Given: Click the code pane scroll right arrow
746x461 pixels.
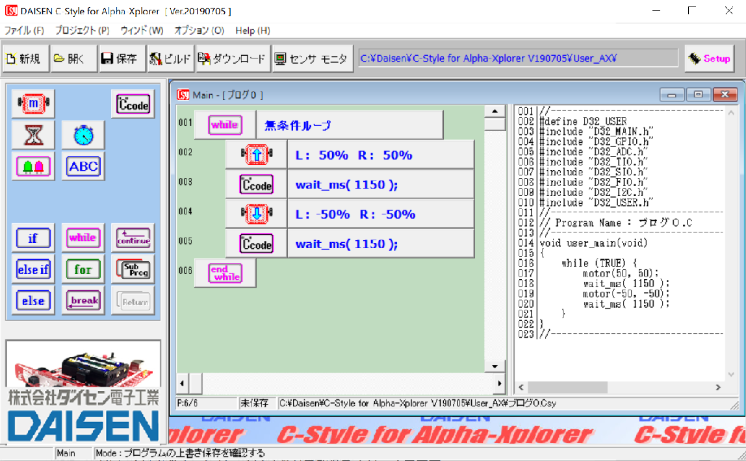Looking at the screenshot, I should pyautogui.click(x=718, y=388).
